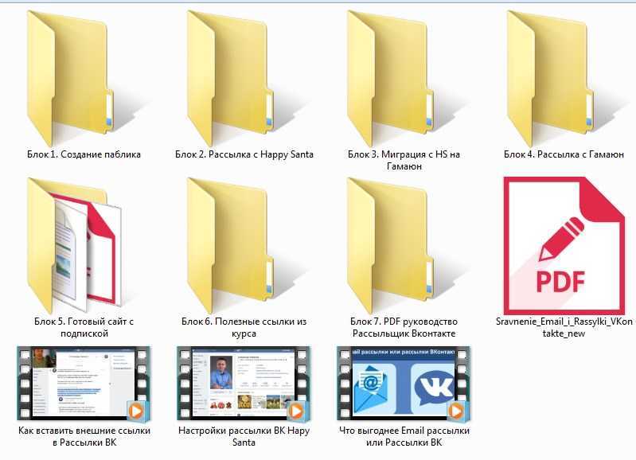Select the 'Что выгоднее Email рассылки' video thumbnail
Image resolution: width=636 pixels, height=460 pixels.
[402, 384]
